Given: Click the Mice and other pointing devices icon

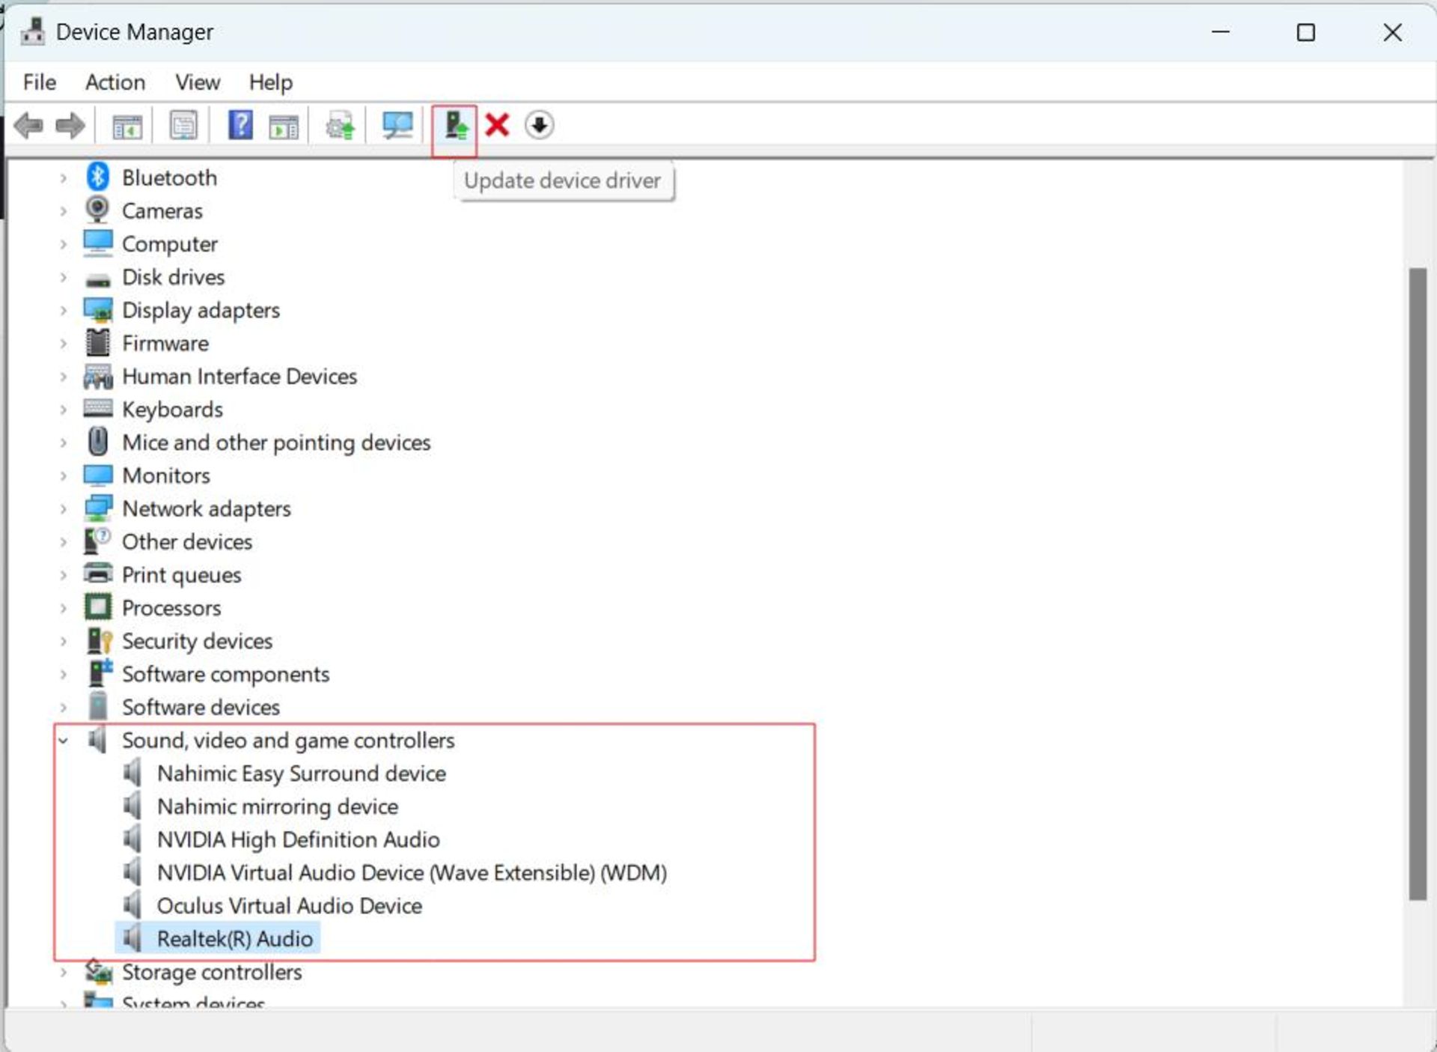Looking at the screenshot, I should click(x=97, y=442).
